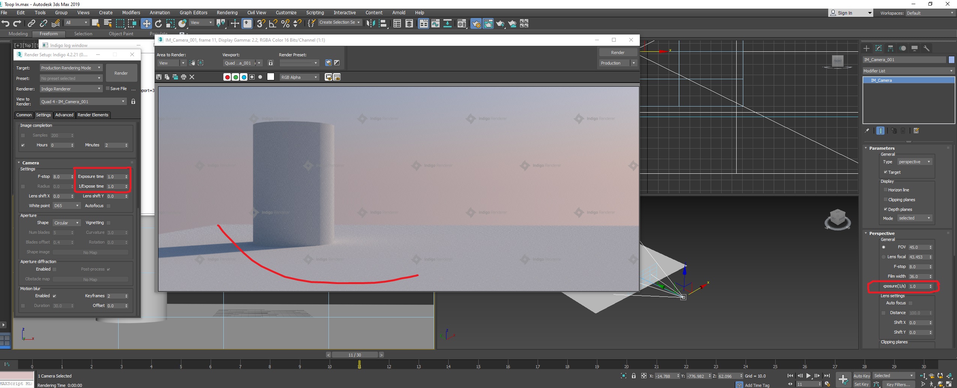Open the Rendering menu
The width and height of the screenshot is (957, 388).
227,12
